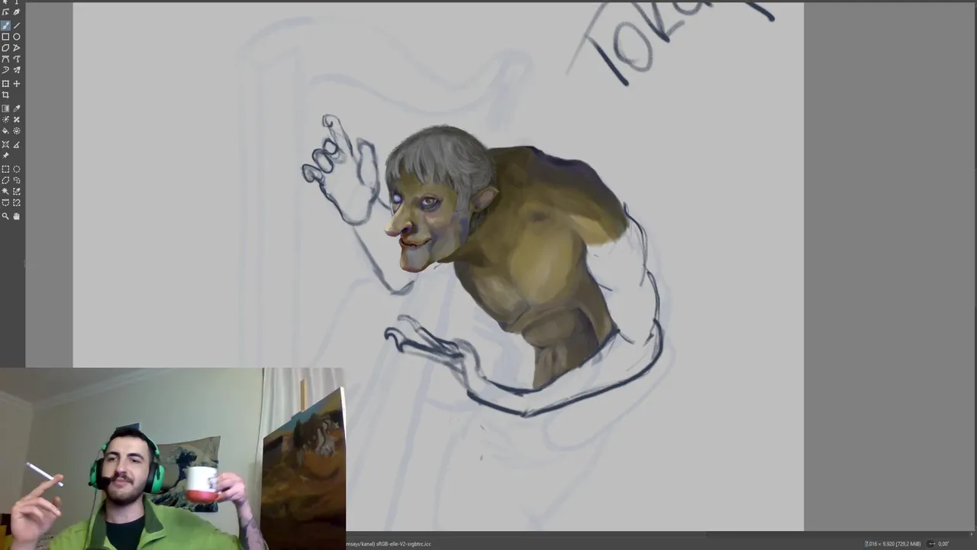Select the Colorize Mask tool
This screenshot has width=977, height=550.
click(5, 120)
